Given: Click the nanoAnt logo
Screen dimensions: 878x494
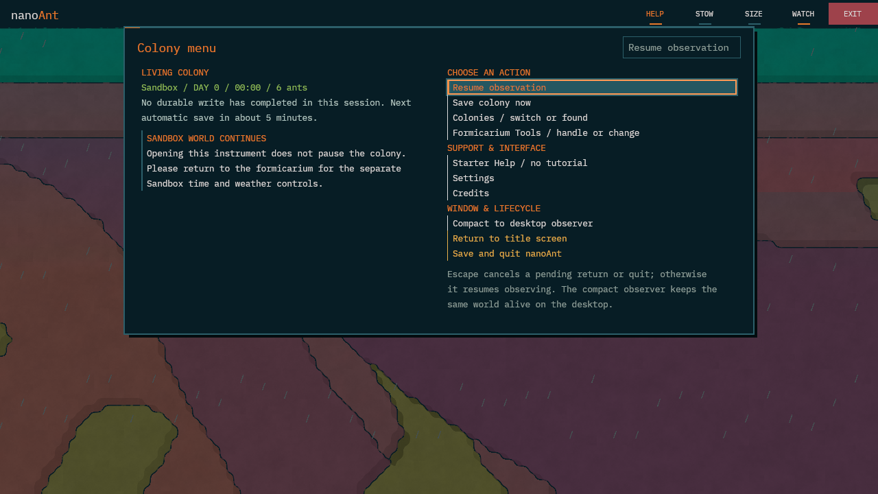Looking at the screenshot, I should pyautogui.click(x=35, y=15).
